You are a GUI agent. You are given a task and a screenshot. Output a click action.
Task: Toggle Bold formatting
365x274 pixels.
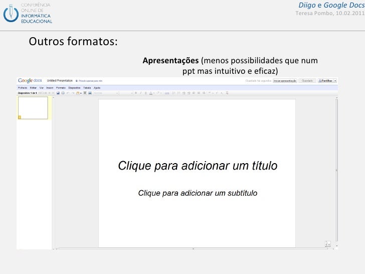coord(136,93)
